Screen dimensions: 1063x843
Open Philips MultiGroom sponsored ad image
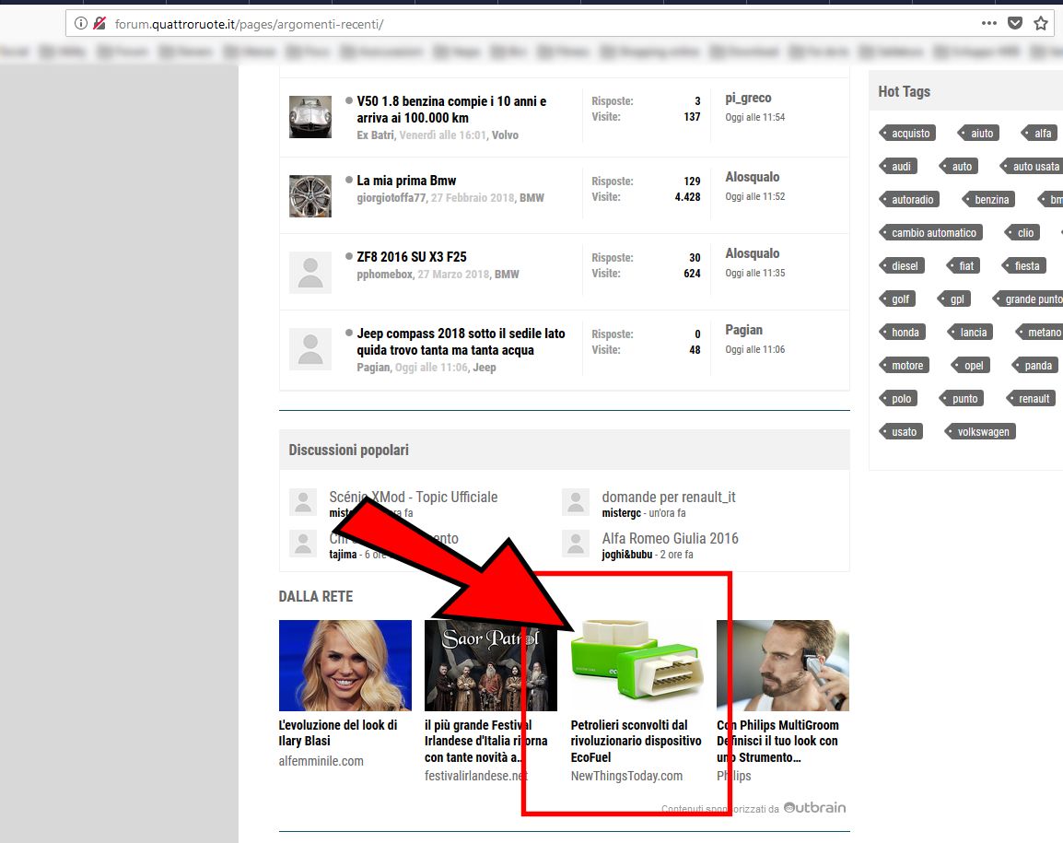[x=783, y=665]
